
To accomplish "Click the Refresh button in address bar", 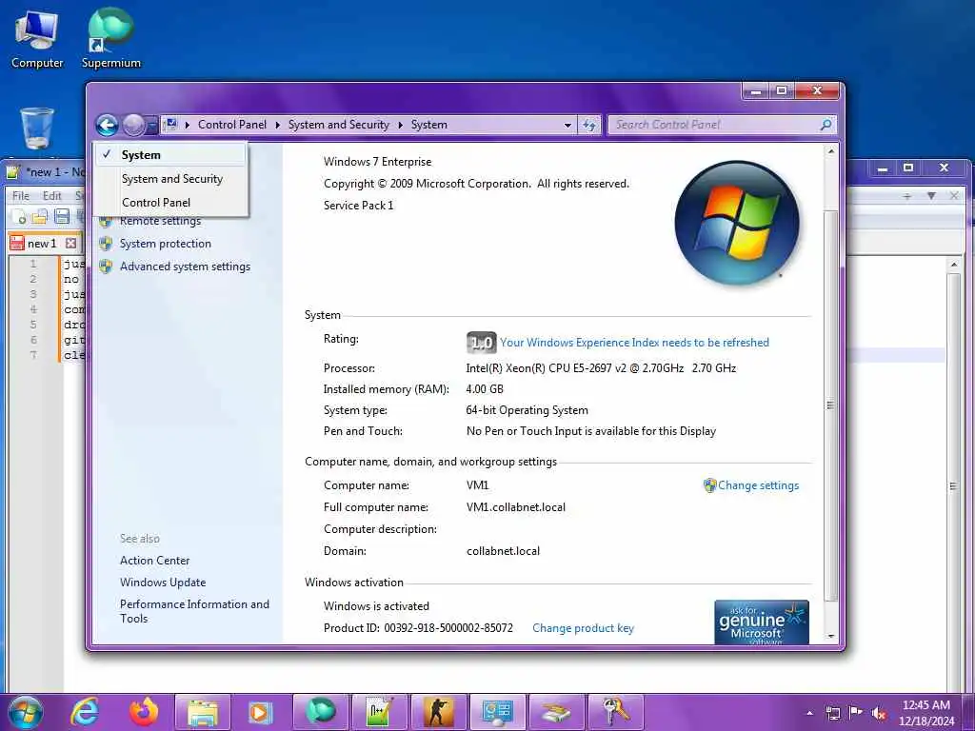I will pos(588,125).
